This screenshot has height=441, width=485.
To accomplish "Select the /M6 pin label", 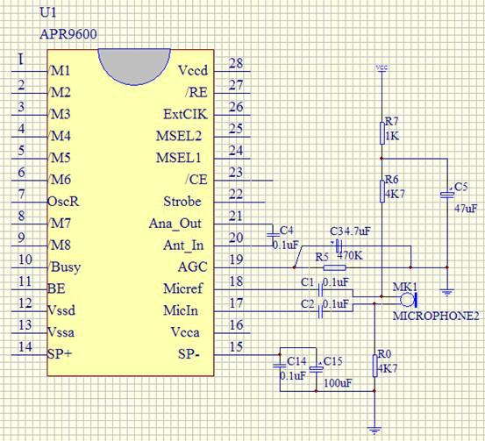I will [x=60, y=180].
